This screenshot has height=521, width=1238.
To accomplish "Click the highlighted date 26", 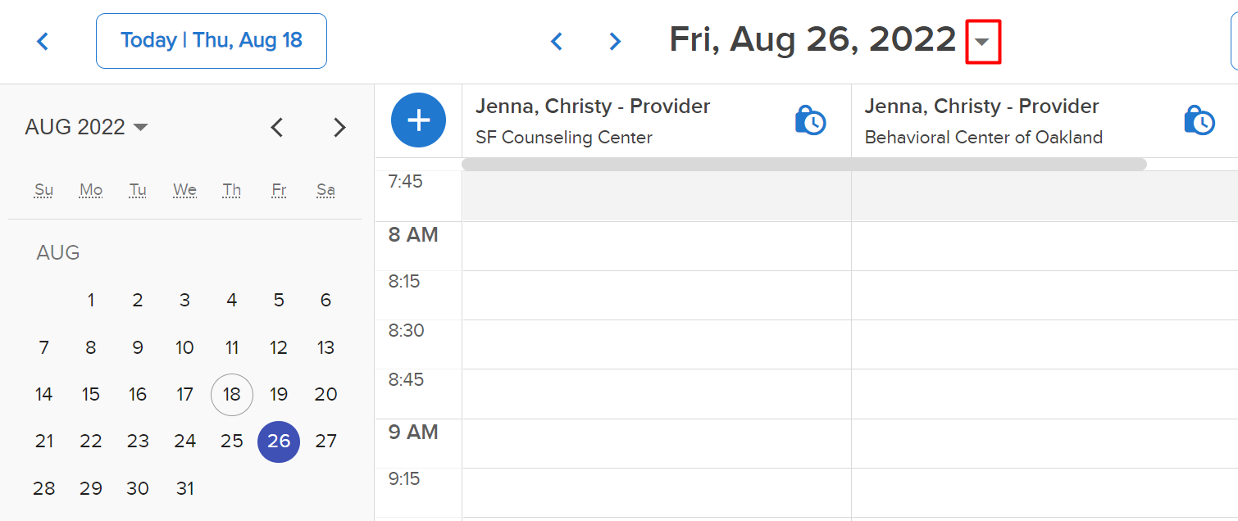I will click(x=279, y=441).
